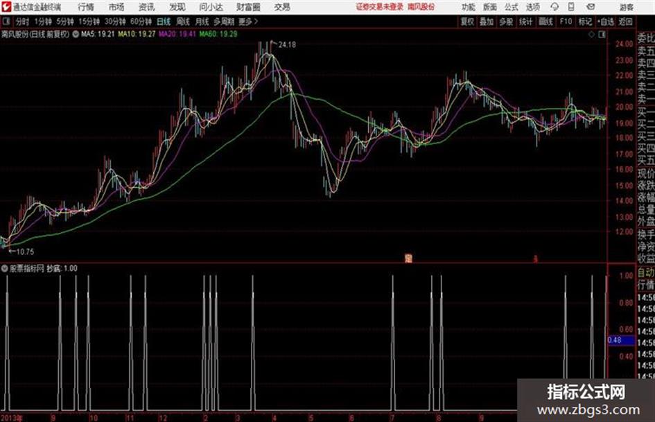The width and height of the screenshot is (655, 422).
Task: Click the 通达信 red logo icon
Action: click(x=6, y=7)
